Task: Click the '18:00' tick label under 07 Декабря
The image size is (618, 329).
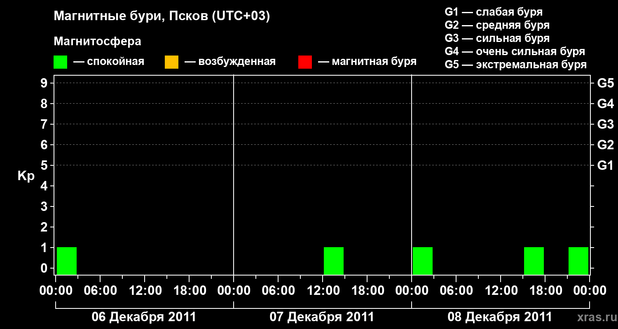Action: 367,291
